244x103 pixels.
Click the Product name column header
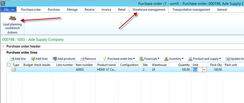coord(107,65)
